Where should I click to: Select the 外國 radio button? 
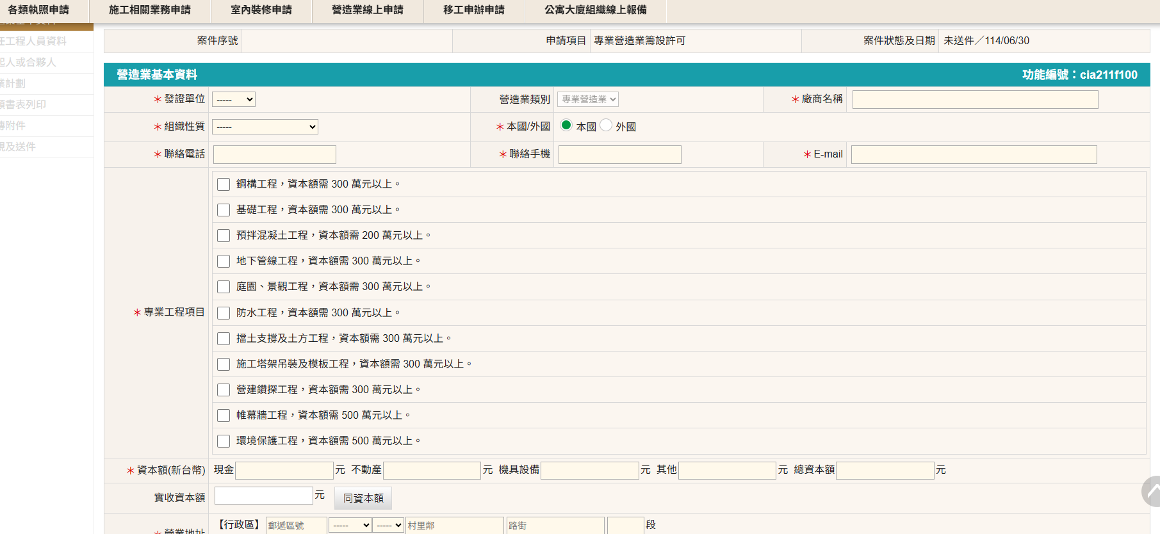click(606, 125)
